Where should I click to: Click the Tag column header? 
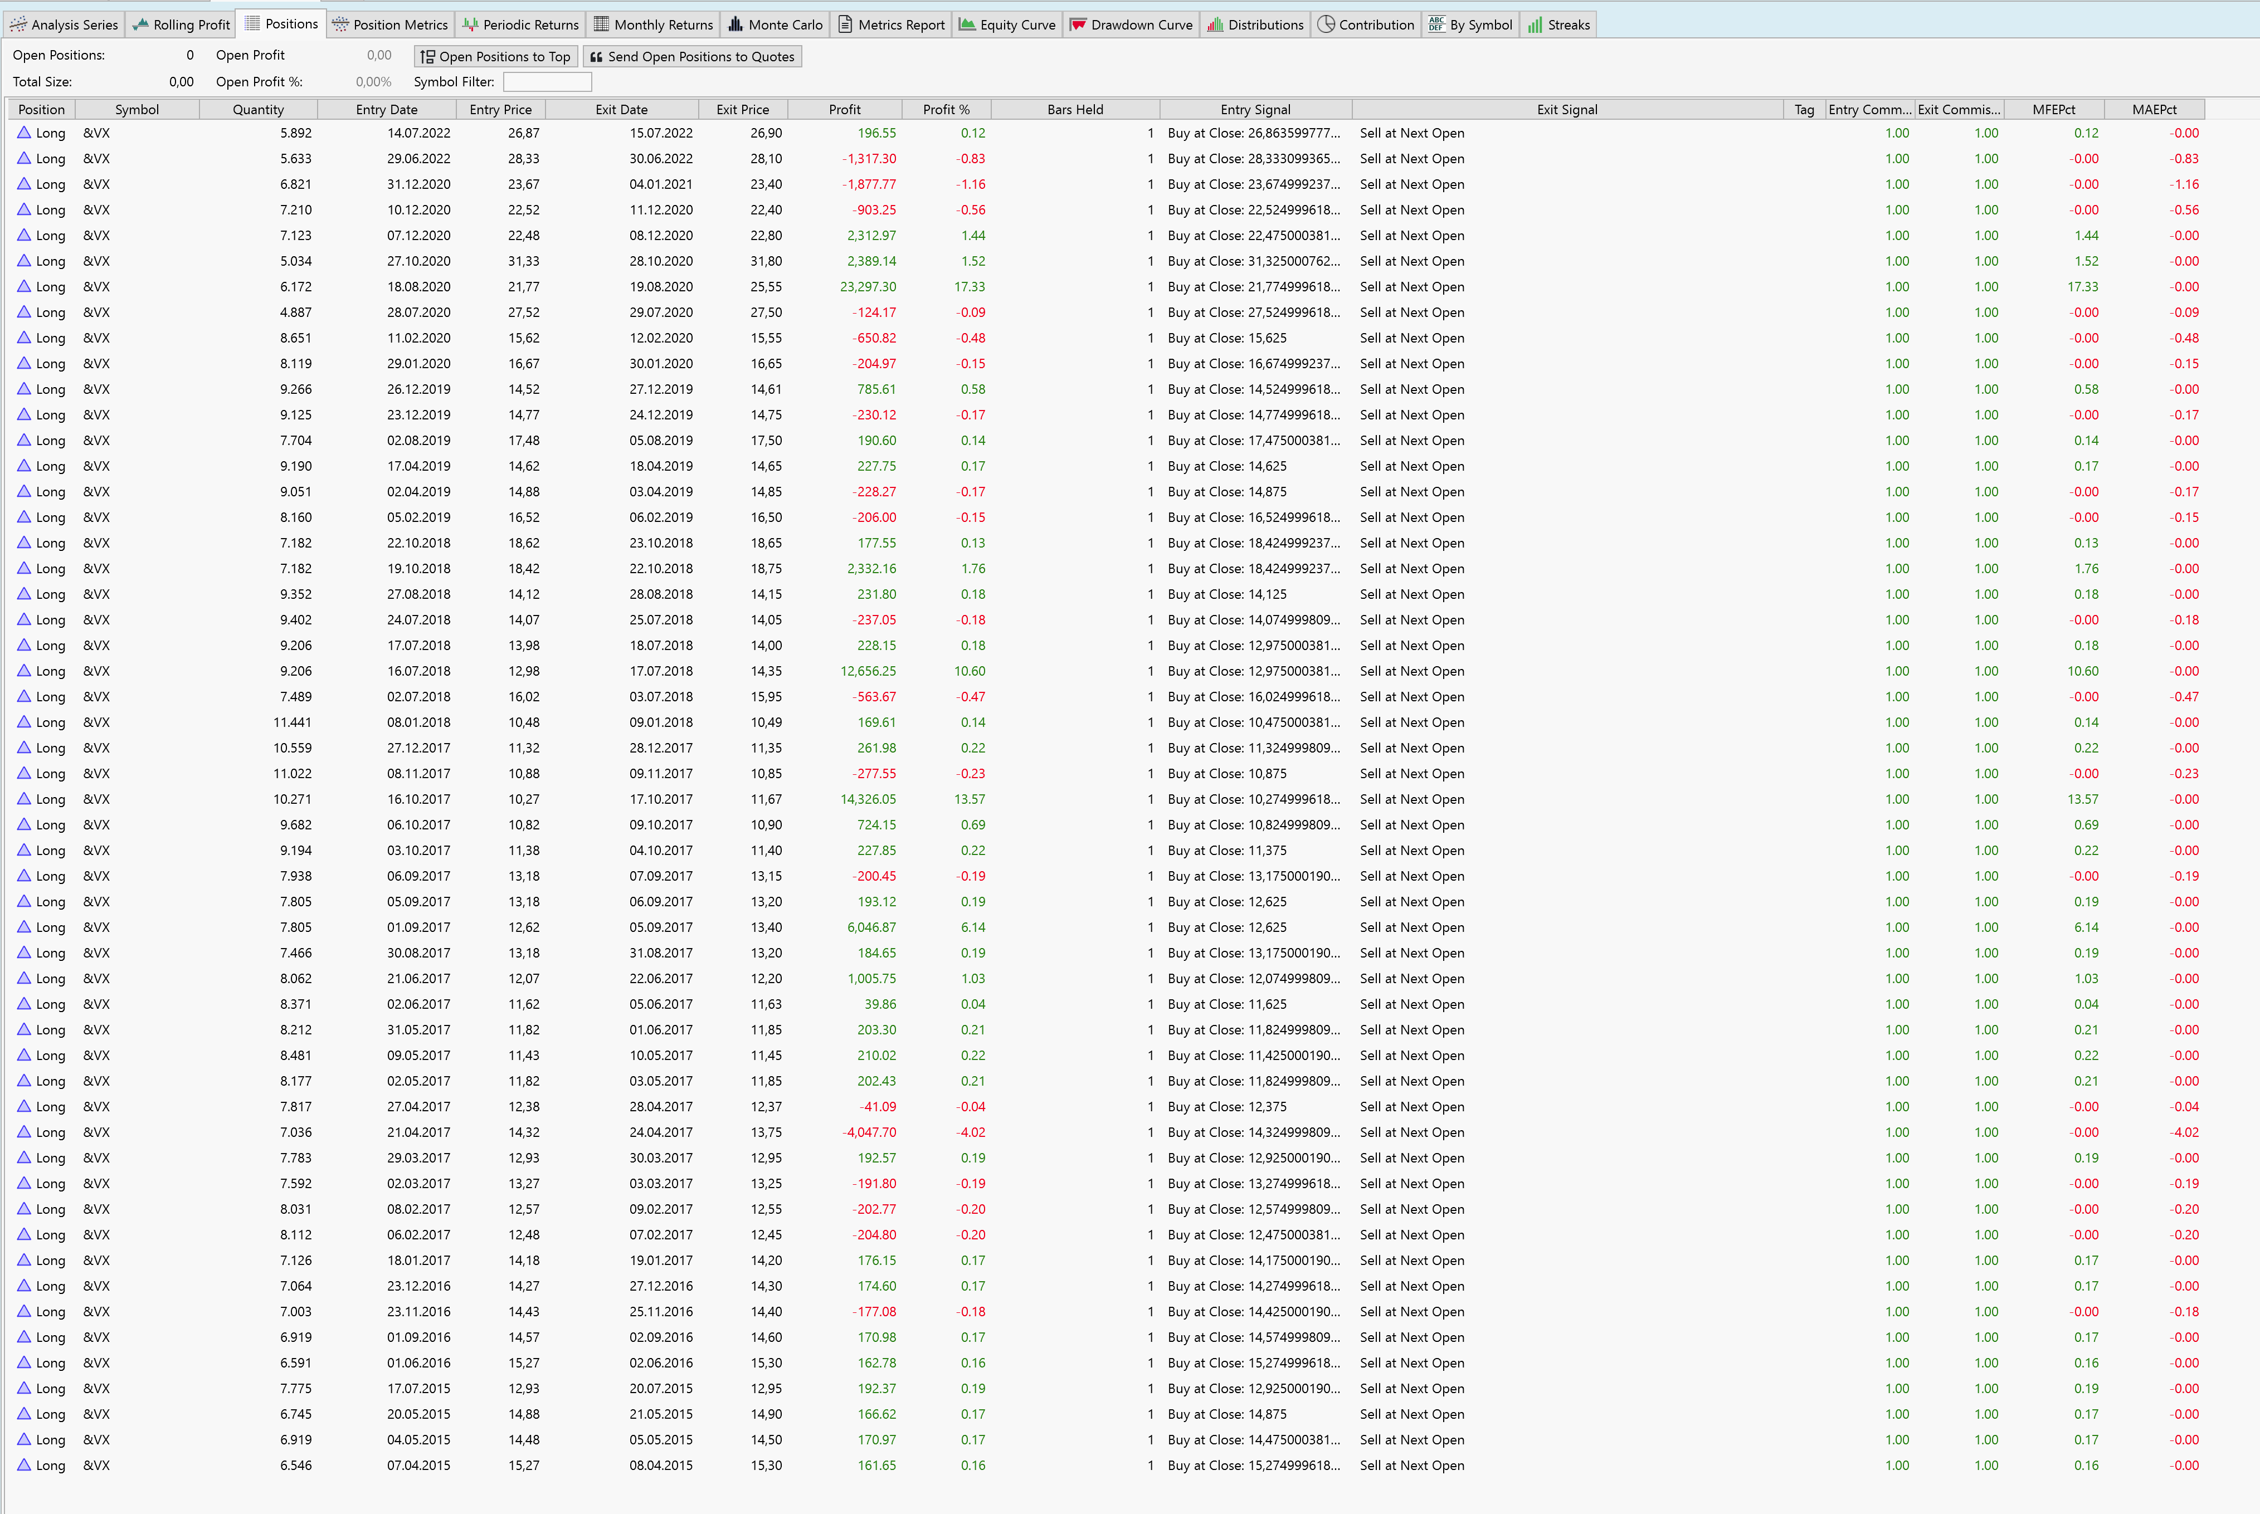tap(1803, 109)
